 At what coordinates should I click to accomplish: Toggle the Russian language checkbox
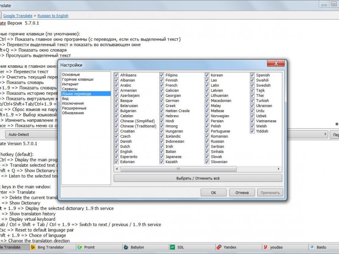click(x=207, y=141)
